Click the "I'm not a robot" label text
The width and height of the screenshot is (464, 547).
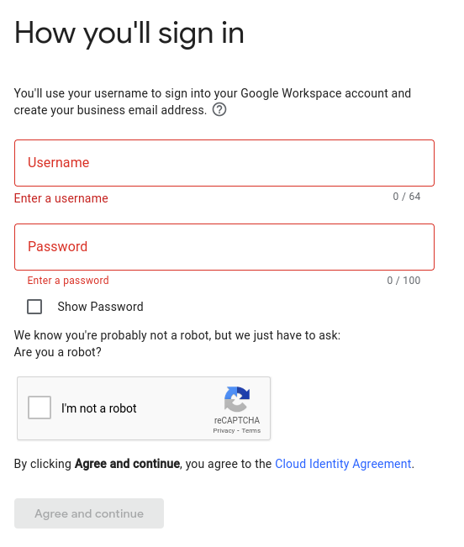pos(98,408)
